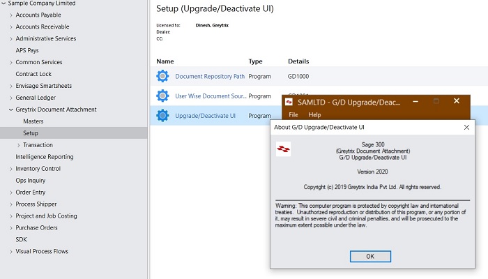Image resolution: width=488 pixels, height=279 pixels.
Task: Select Setup under Greytrix Document Attachment
Action: (x=31, y=133)
